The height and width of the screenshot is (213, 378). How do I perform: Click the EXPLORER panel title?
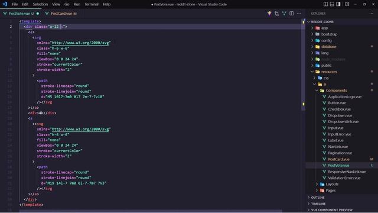pos(318,14)
